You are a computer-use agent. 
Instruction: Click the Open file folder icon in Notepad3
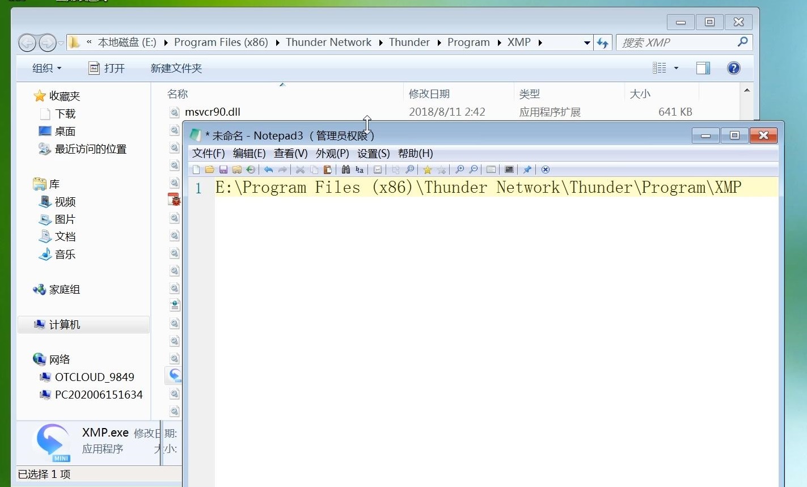(210, 170)
